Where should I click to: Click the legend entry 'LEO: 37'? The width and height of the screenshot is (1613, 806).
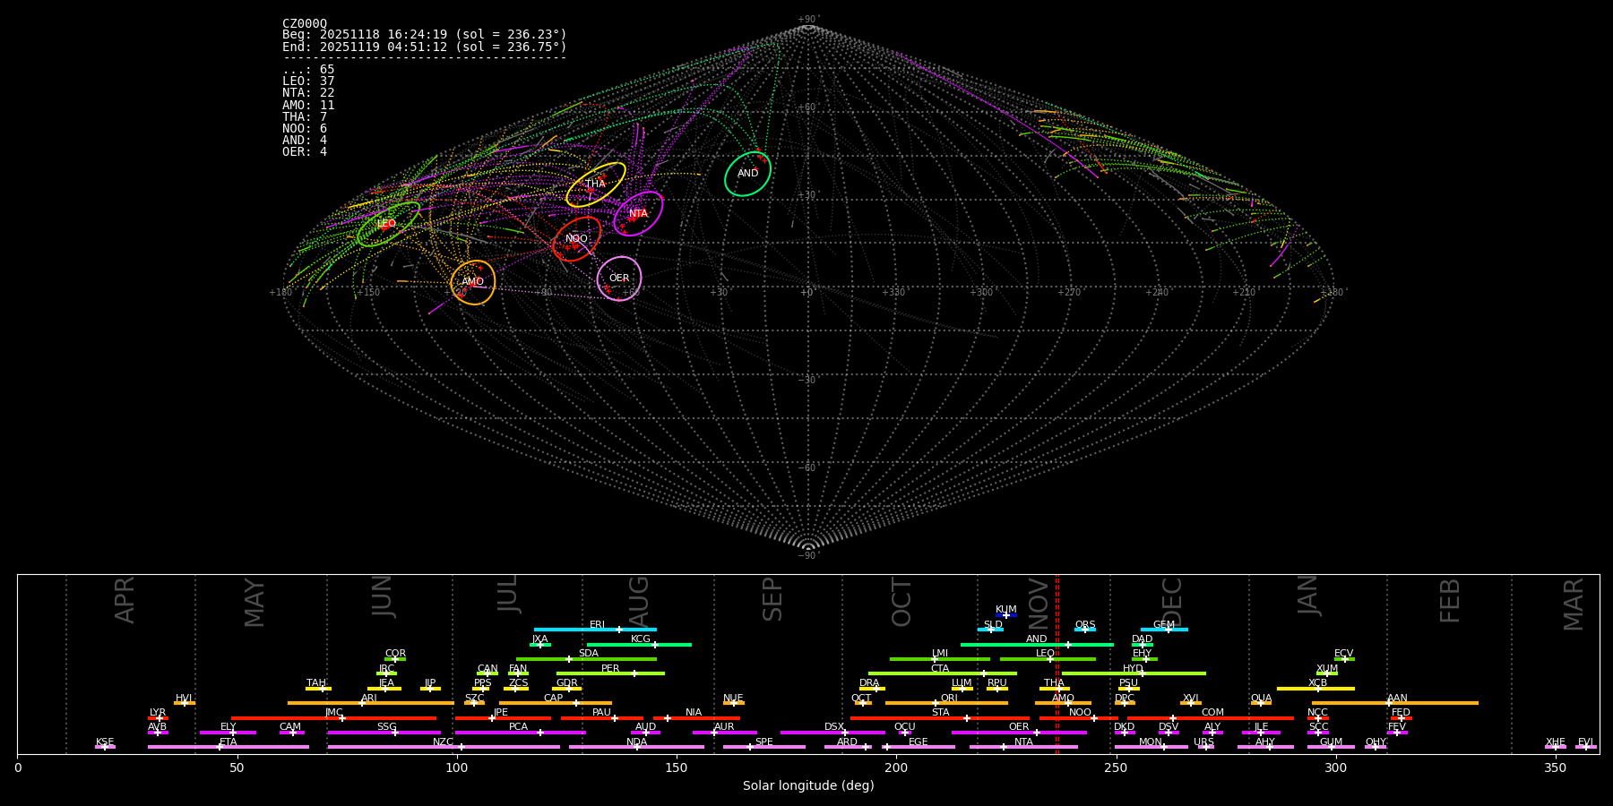308,81
